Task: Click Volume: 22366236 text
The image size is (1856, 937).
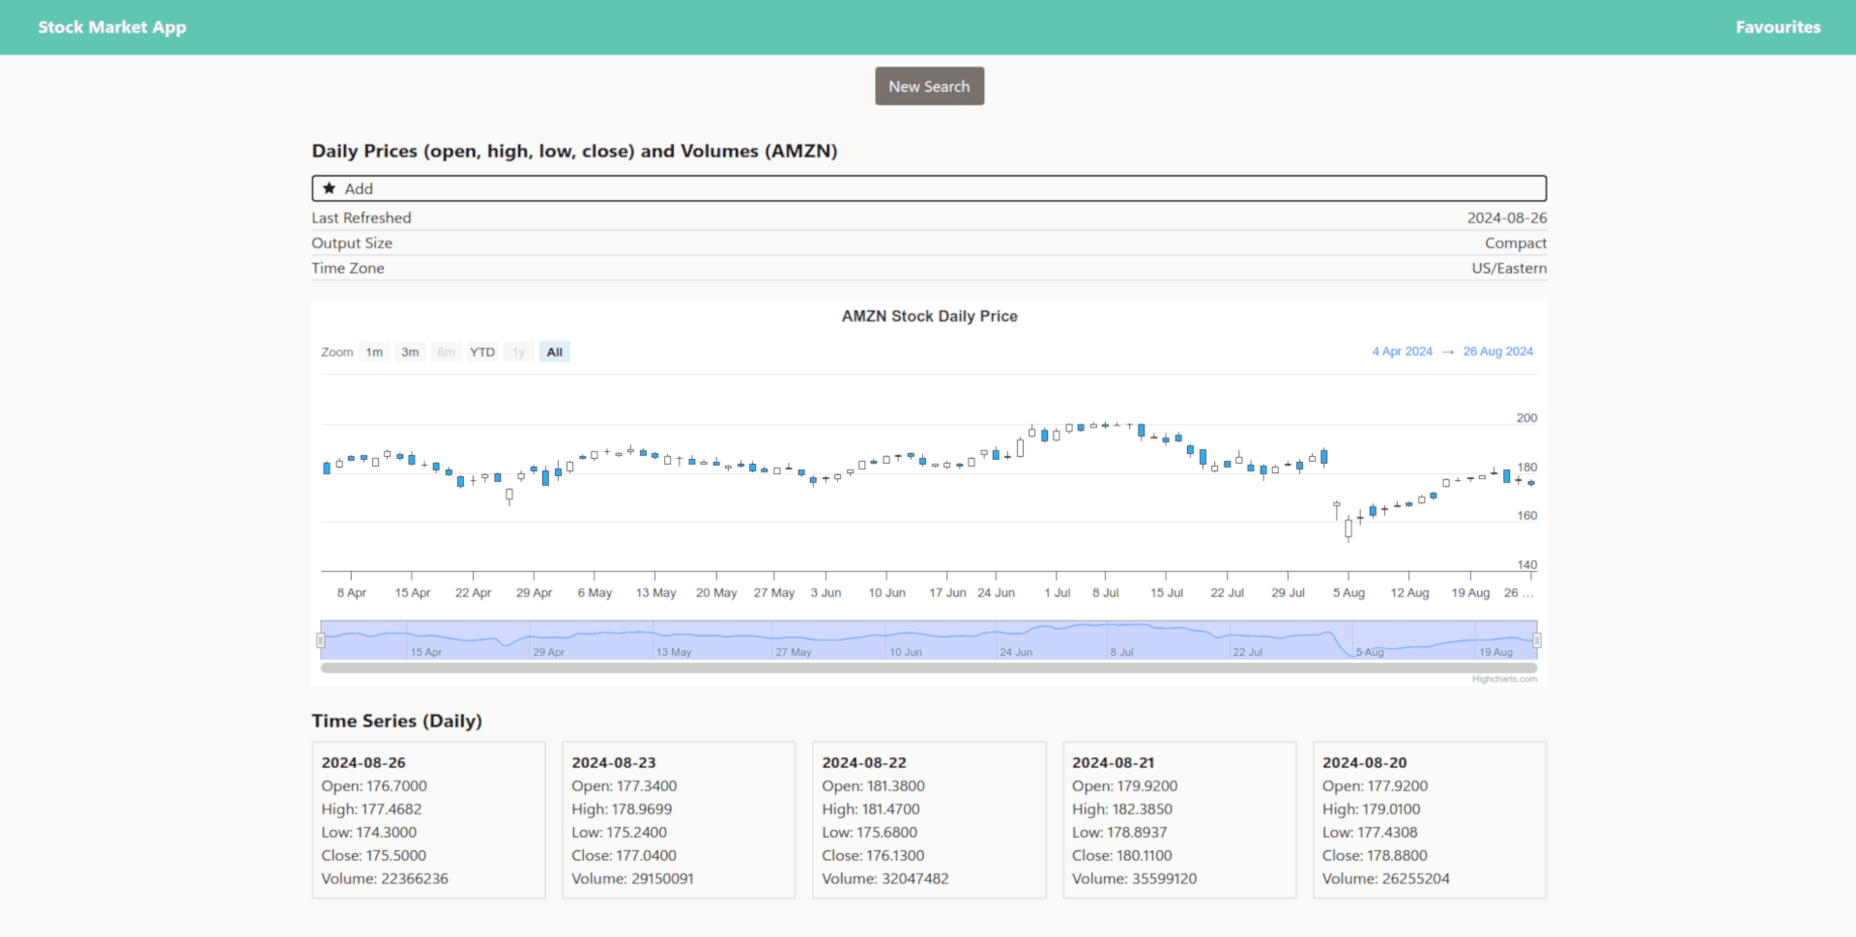Action: coord(385,878)
